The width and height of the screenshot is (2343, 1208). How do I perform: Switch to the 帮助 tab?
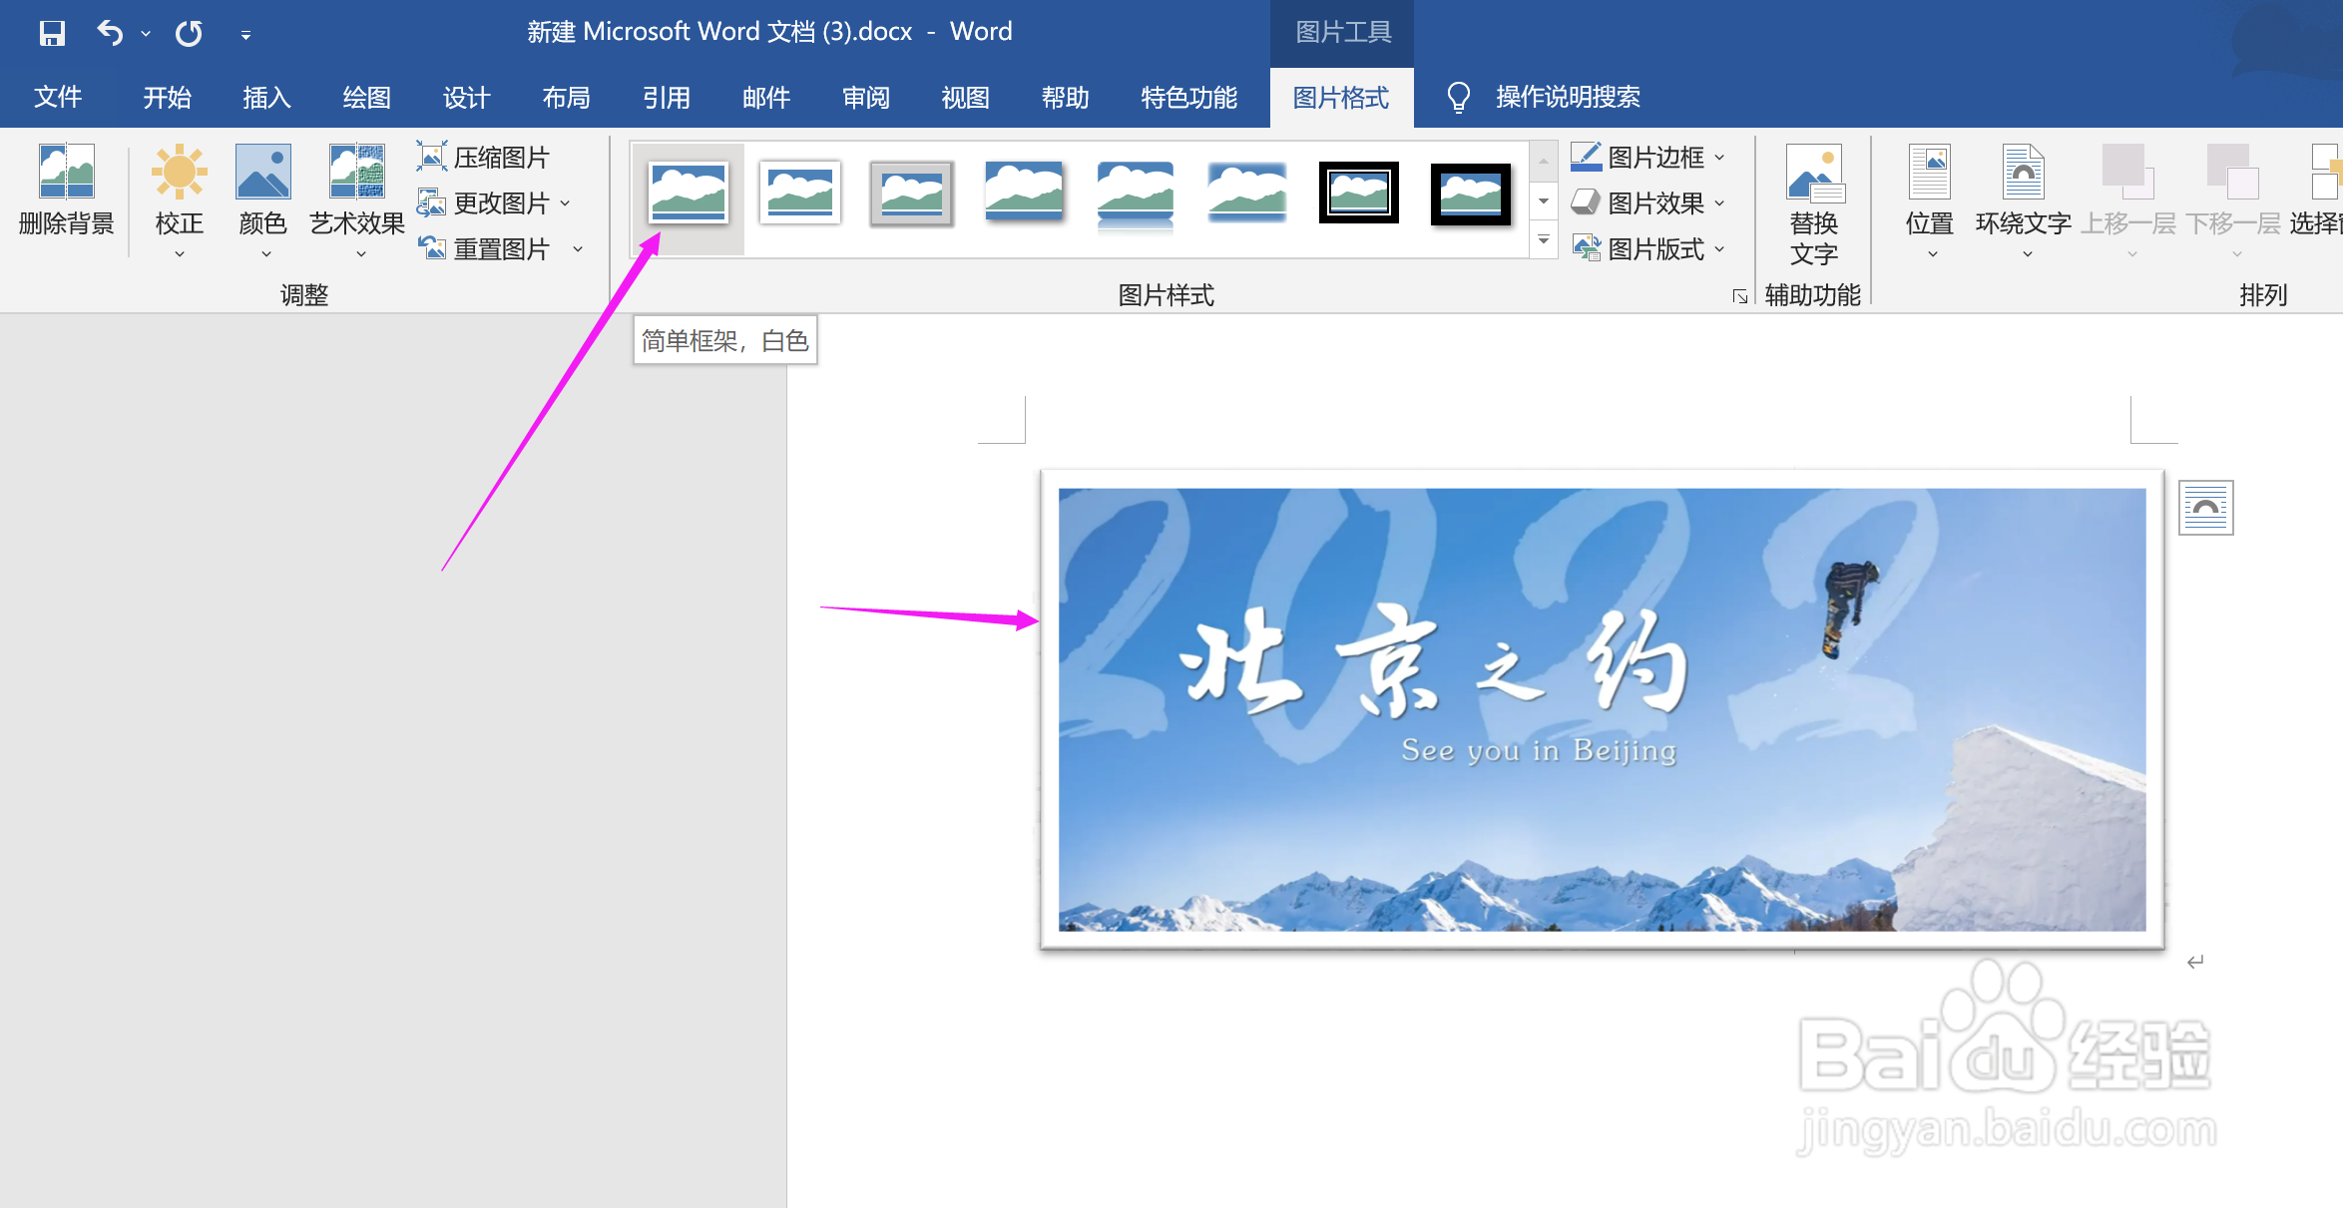click(1065, 97)
